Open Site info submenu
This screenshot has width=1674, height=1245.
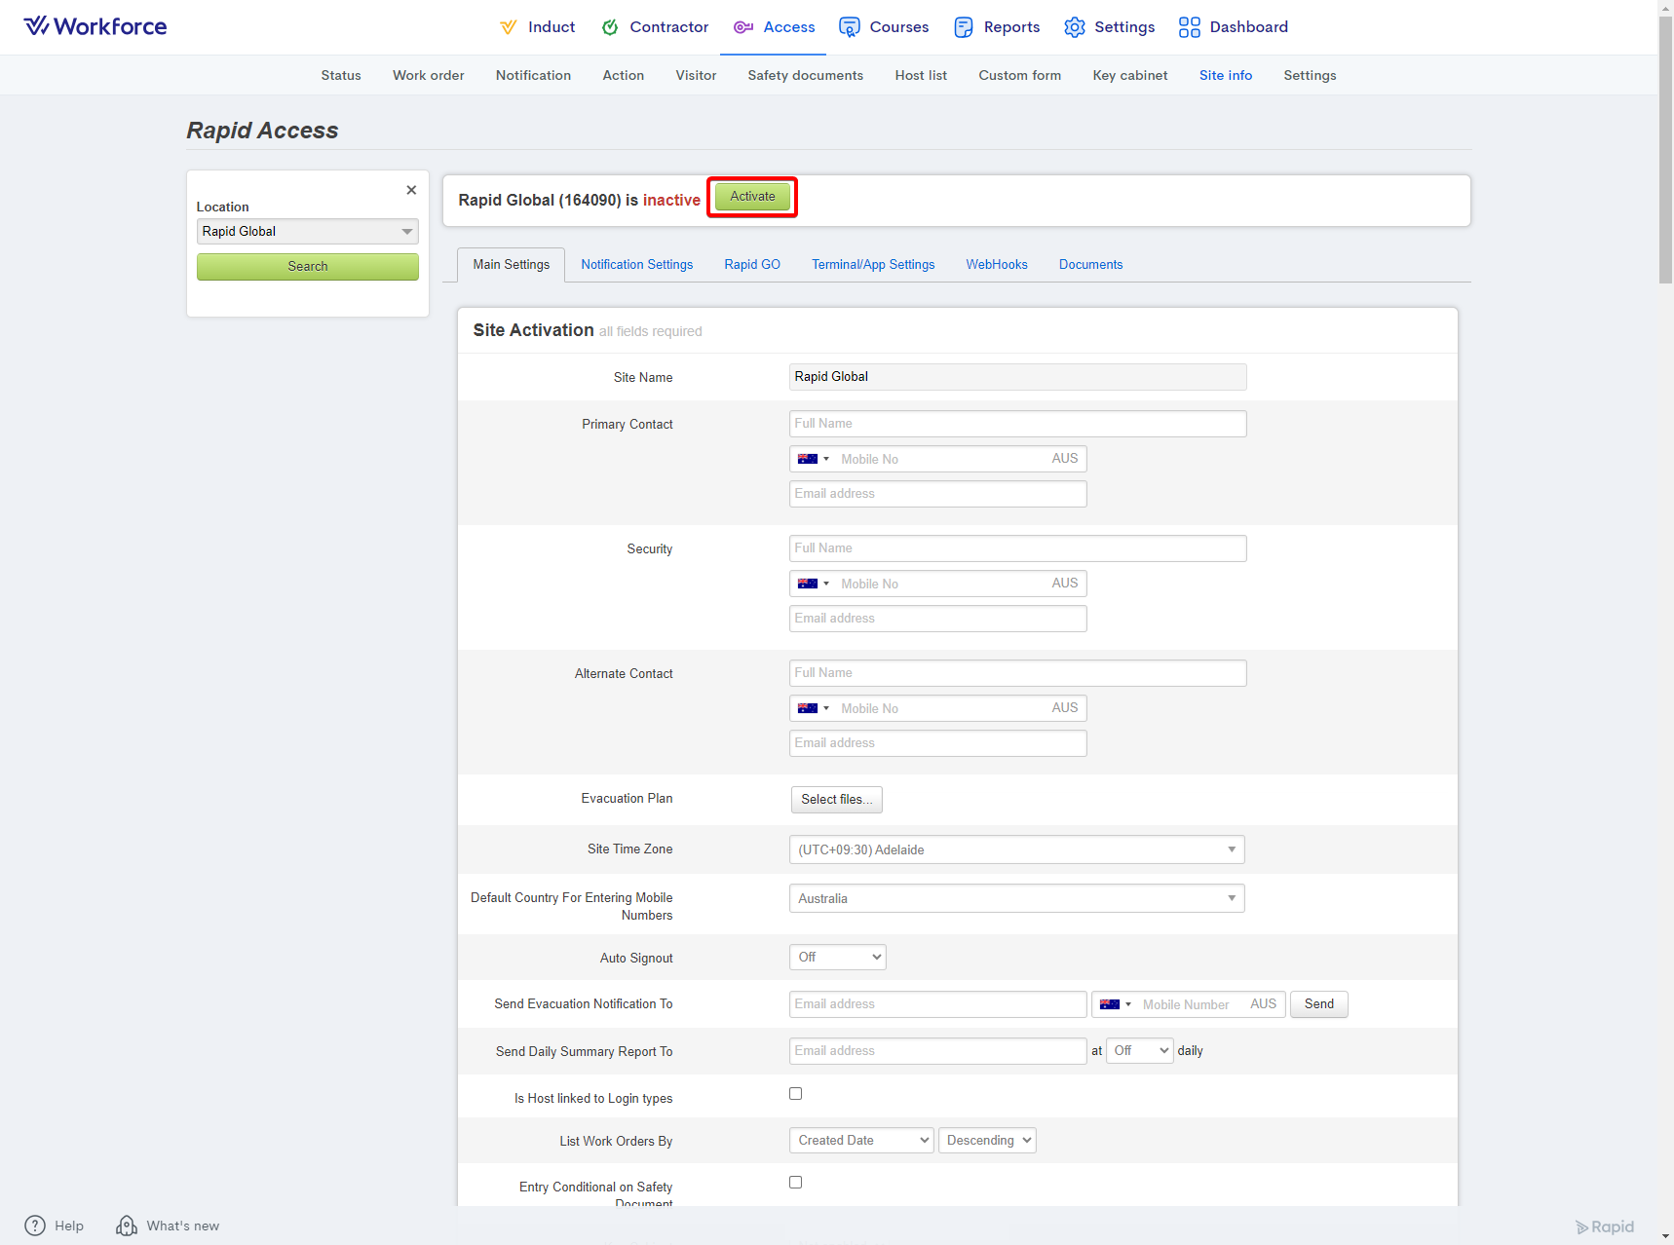(1226, 75)
